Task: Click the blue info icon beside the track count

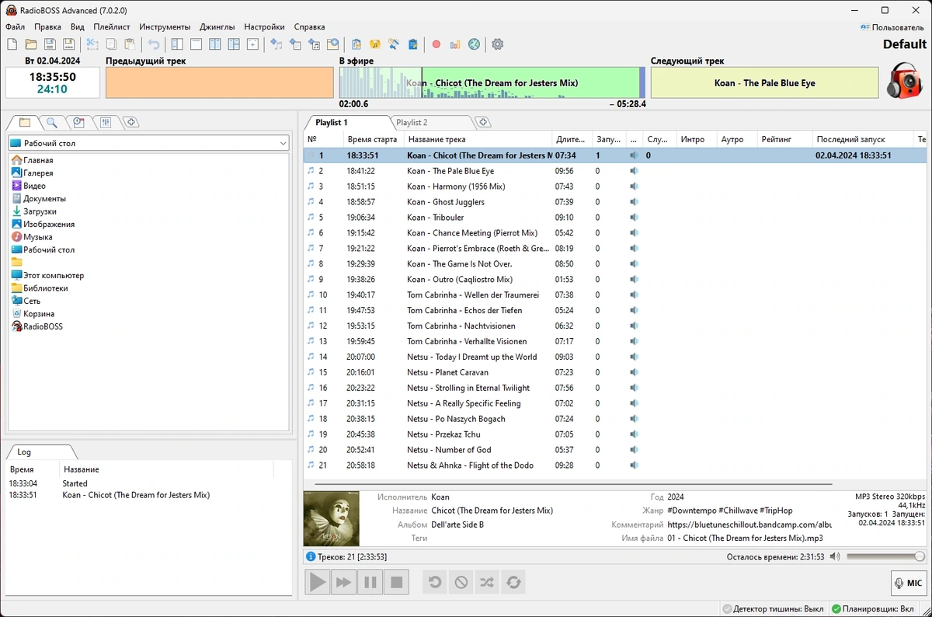Action: [x=311, y=556]
